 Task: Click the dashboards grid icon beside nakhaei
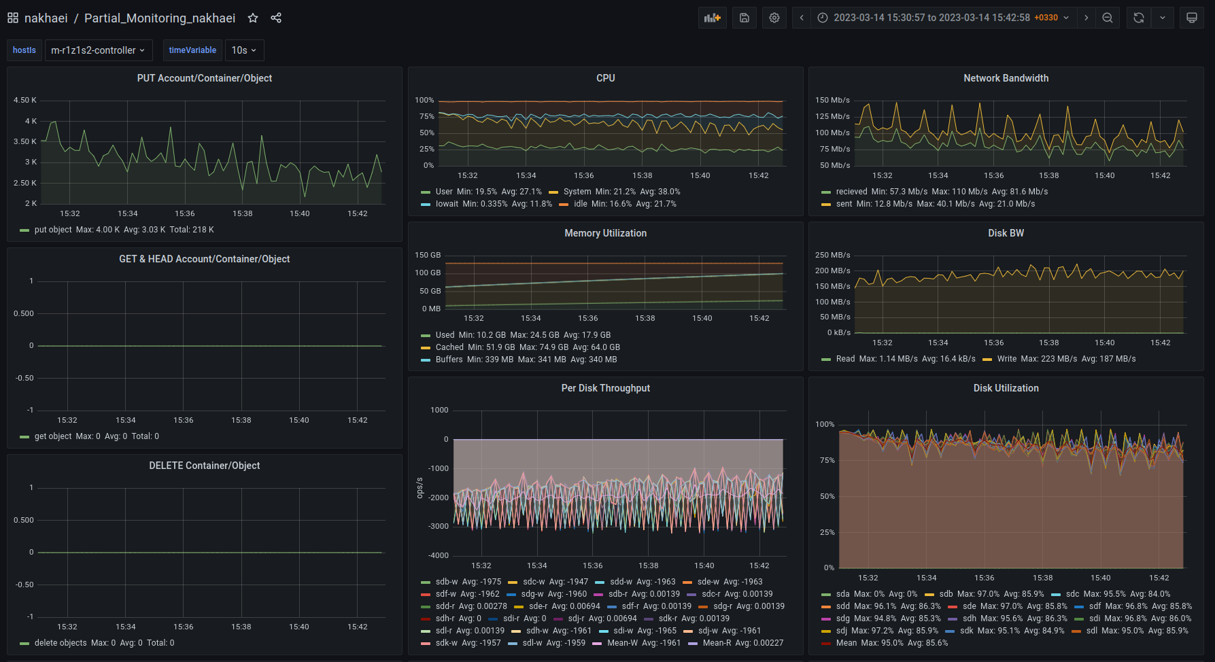click(x=13, y=18)
